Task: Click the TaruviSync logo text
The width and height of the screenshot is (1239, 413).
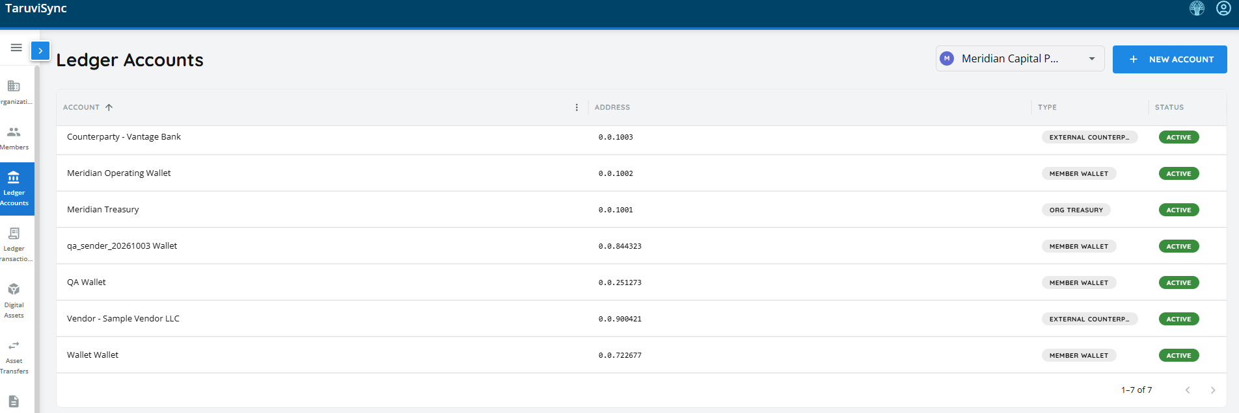Action: 36,8
